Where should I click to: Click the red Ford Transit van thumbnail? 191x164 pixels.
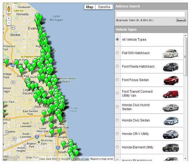[x=171, y=94]
